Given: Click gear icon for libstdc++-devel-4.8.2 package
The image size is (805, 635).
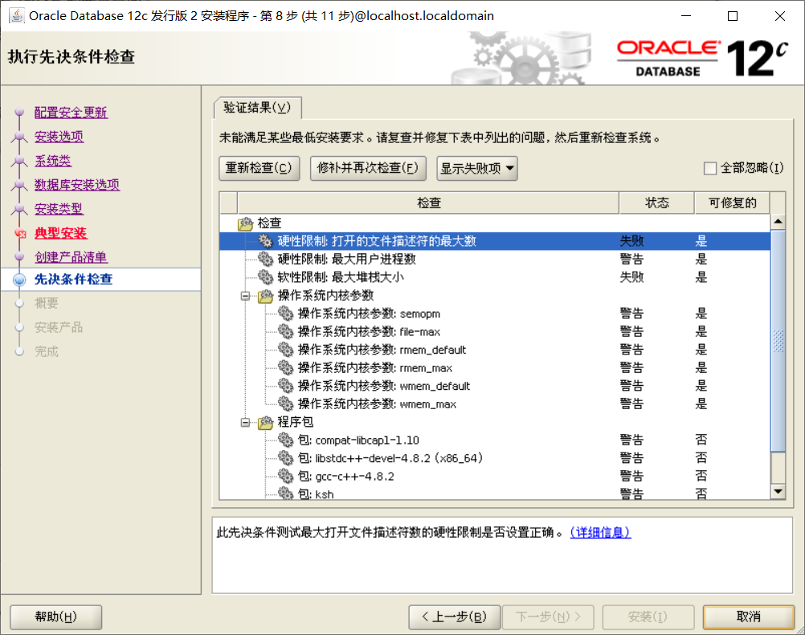Looking at the screenshot, I should point(285,457).
